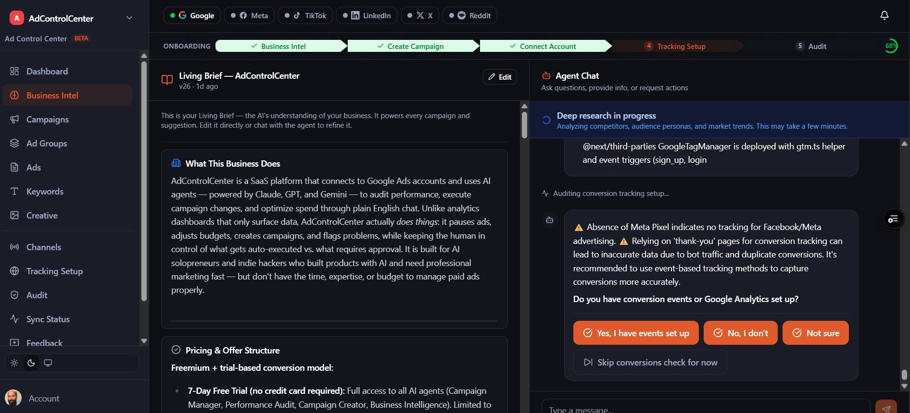Open the notifications bell
The height and width of the screenshot is (413, 910).
coord(884,15)
